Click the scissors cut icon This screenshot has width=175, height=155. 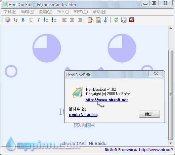[x=105, y=20]
